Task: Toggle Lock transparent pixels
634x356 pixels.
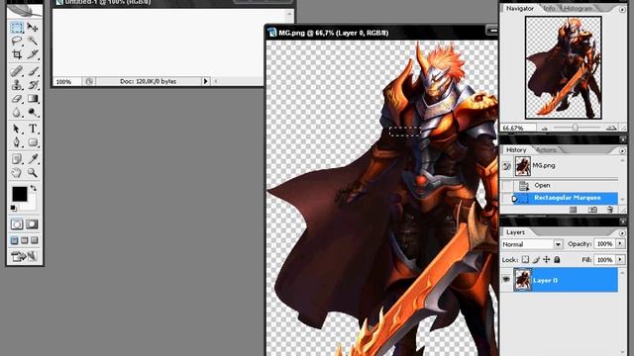Action: pyautogui.click(x=525, y=259)
